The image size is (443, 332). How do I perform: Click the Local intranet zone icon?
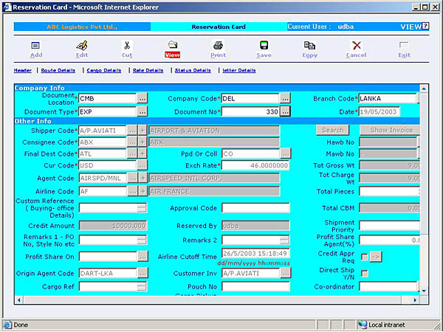click(x=363, y=325)
